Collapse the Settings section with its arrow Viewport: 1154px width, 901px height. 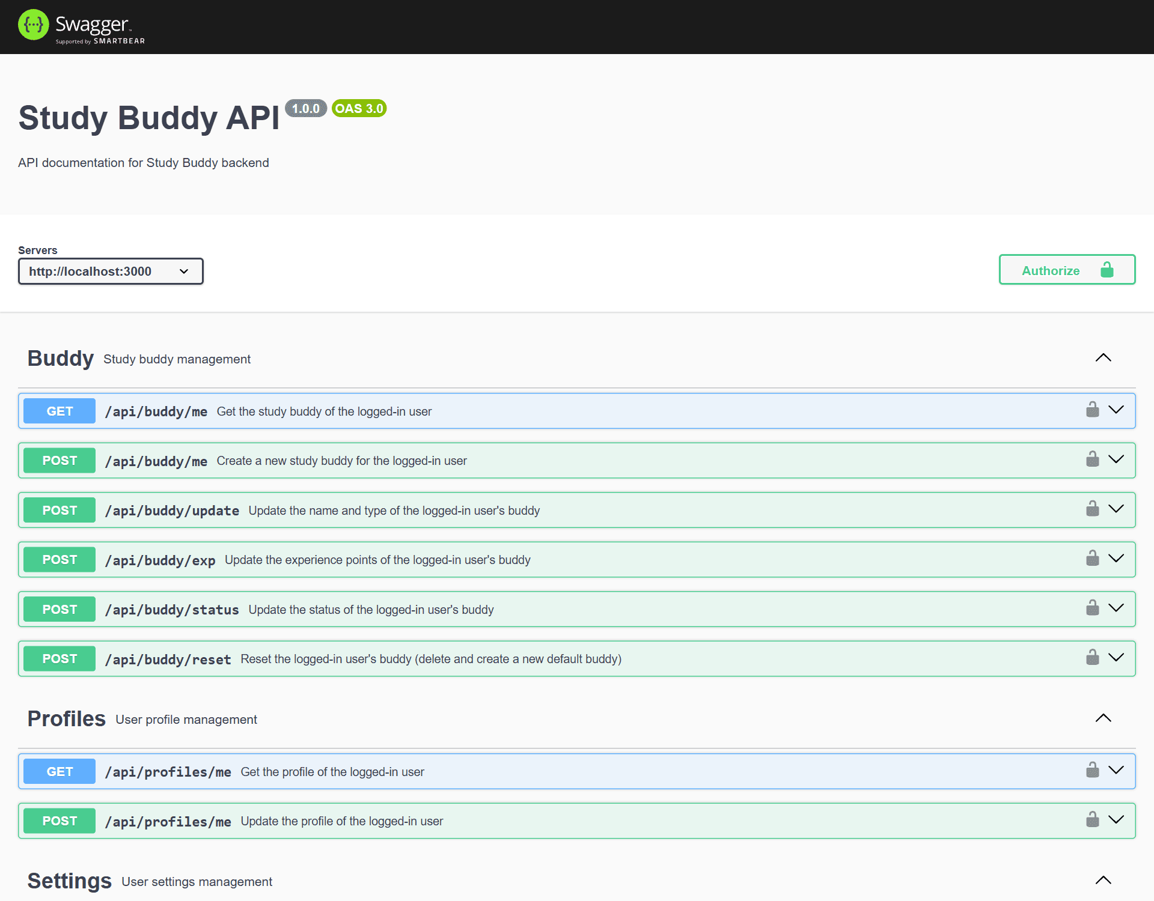click(x=1104, y=881)
